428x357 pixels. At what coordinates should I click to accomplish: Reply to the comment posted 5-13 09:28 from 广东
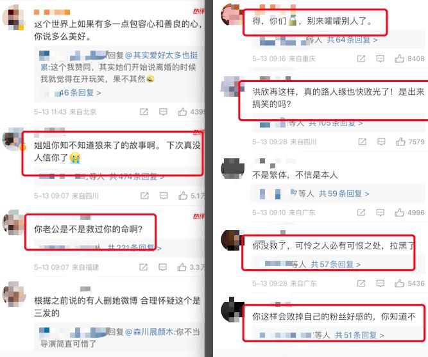(x=380, y=283)
